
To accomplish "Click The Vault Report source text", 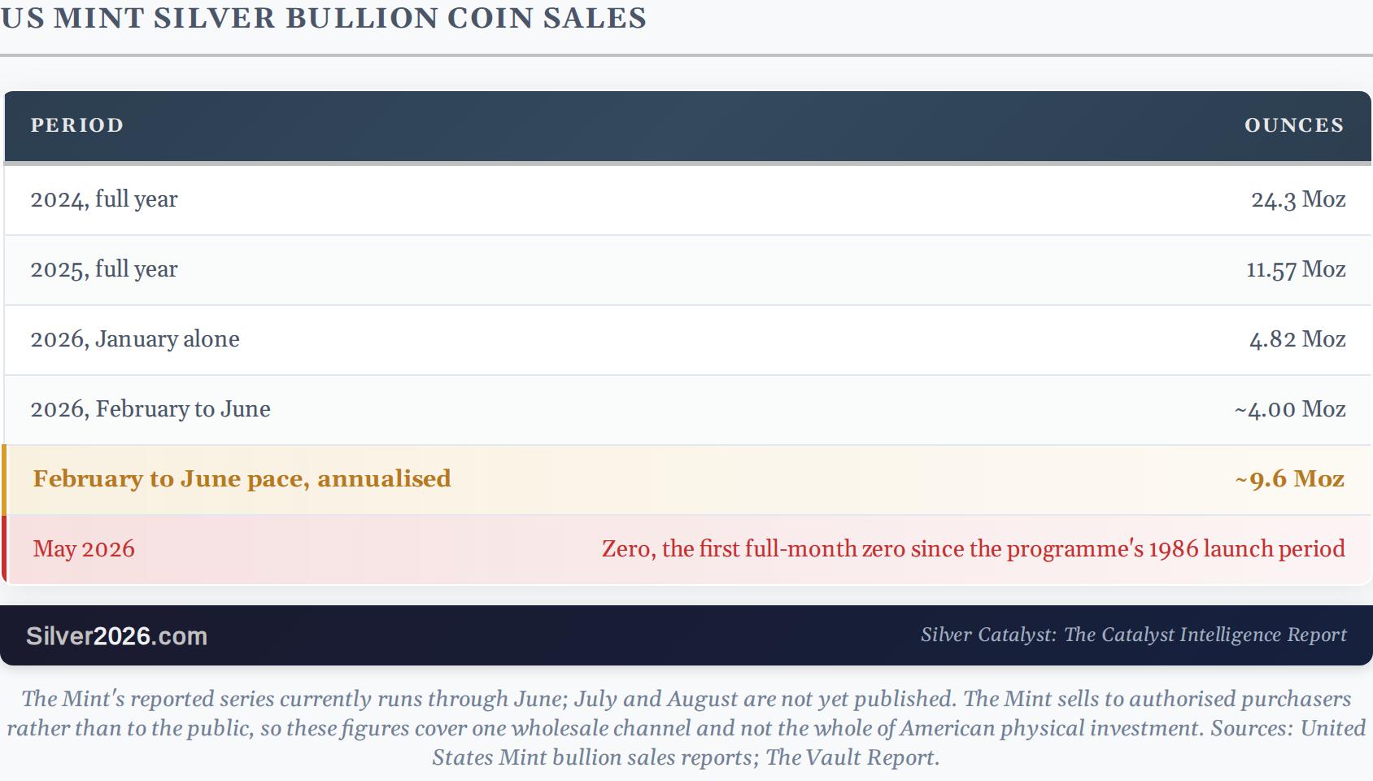I will point(852,757).
